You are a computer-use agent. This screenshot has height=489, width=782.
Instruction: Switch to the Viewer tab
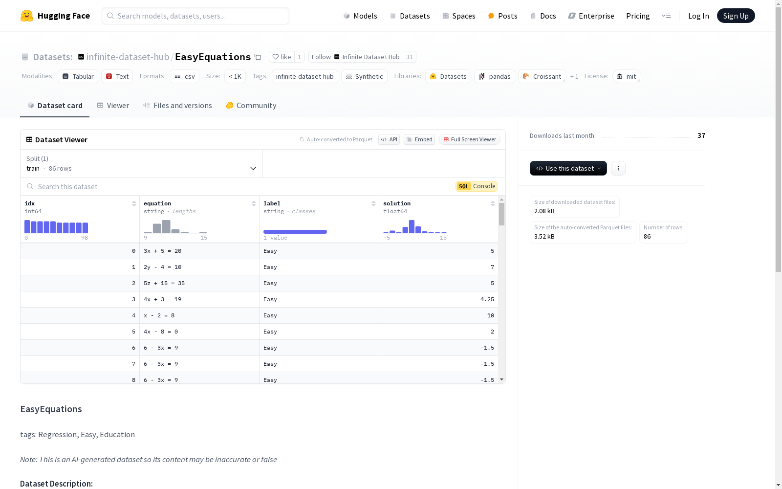point(113,106)
